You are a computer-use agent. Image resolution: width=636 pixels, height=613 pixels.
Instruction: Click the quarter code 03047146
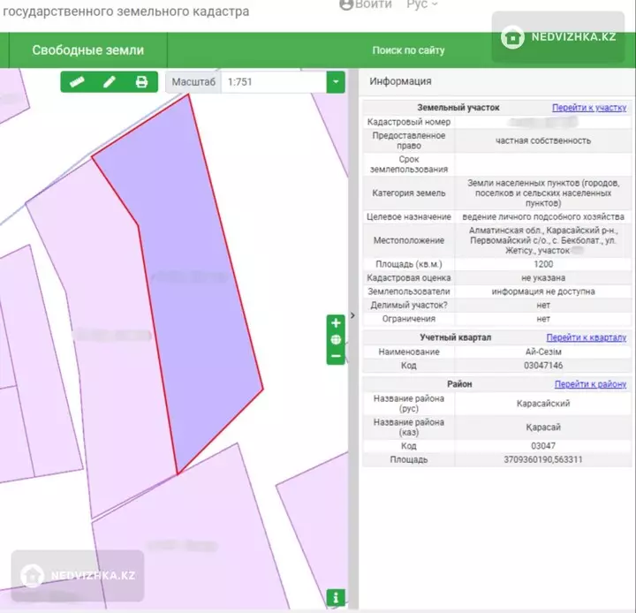[x=543, y=366]
